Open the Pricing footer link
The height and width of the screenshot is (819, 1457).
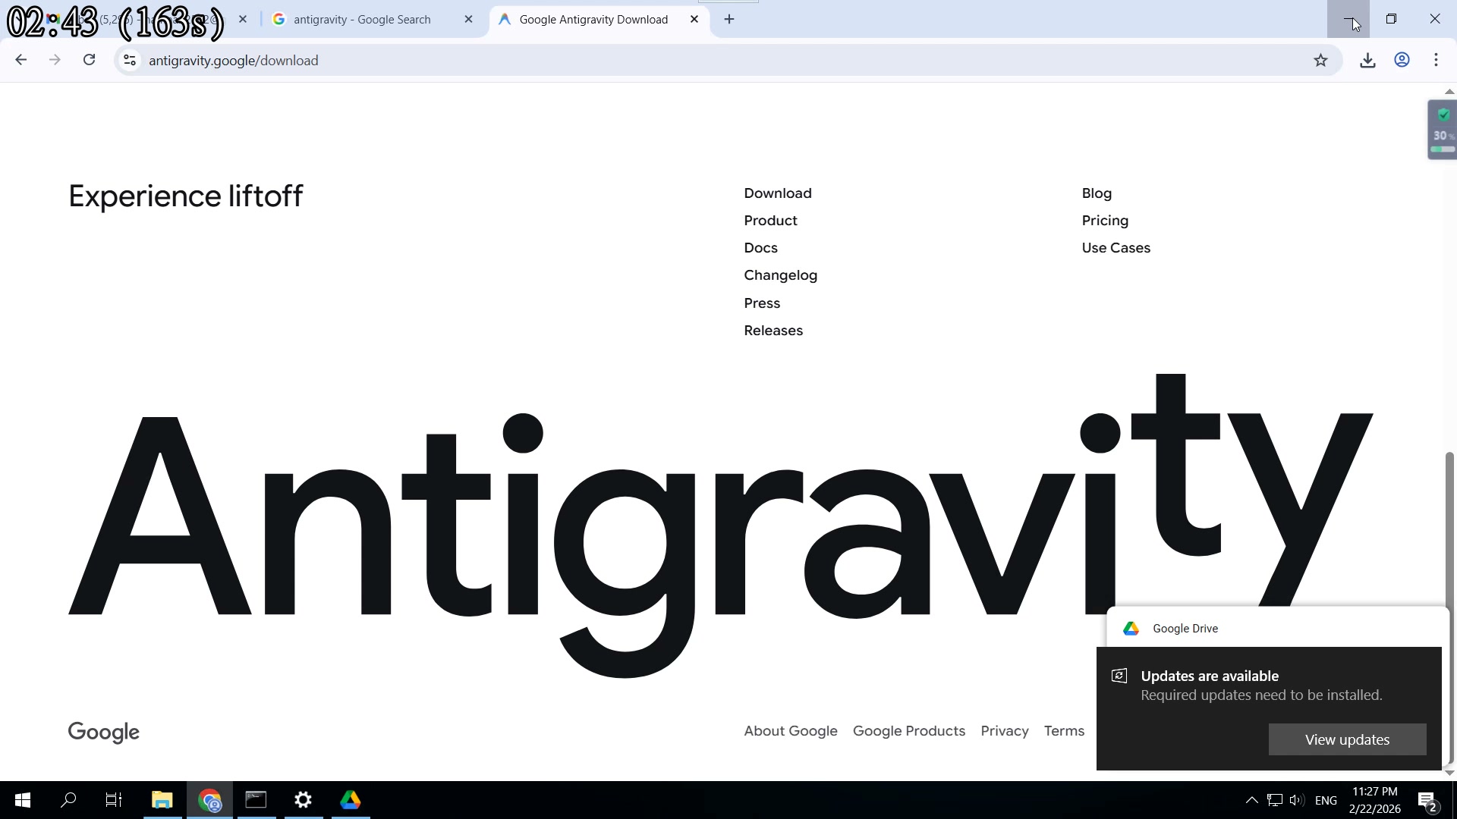pyautogui.click(x=1105, y=221)
